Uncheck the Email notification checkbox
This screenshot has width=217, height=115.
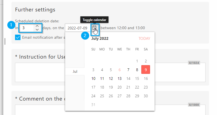click(x=18, y=37)
